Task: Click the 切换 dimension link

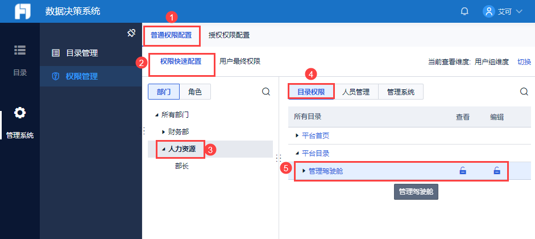Action: (x=524, y=62)
